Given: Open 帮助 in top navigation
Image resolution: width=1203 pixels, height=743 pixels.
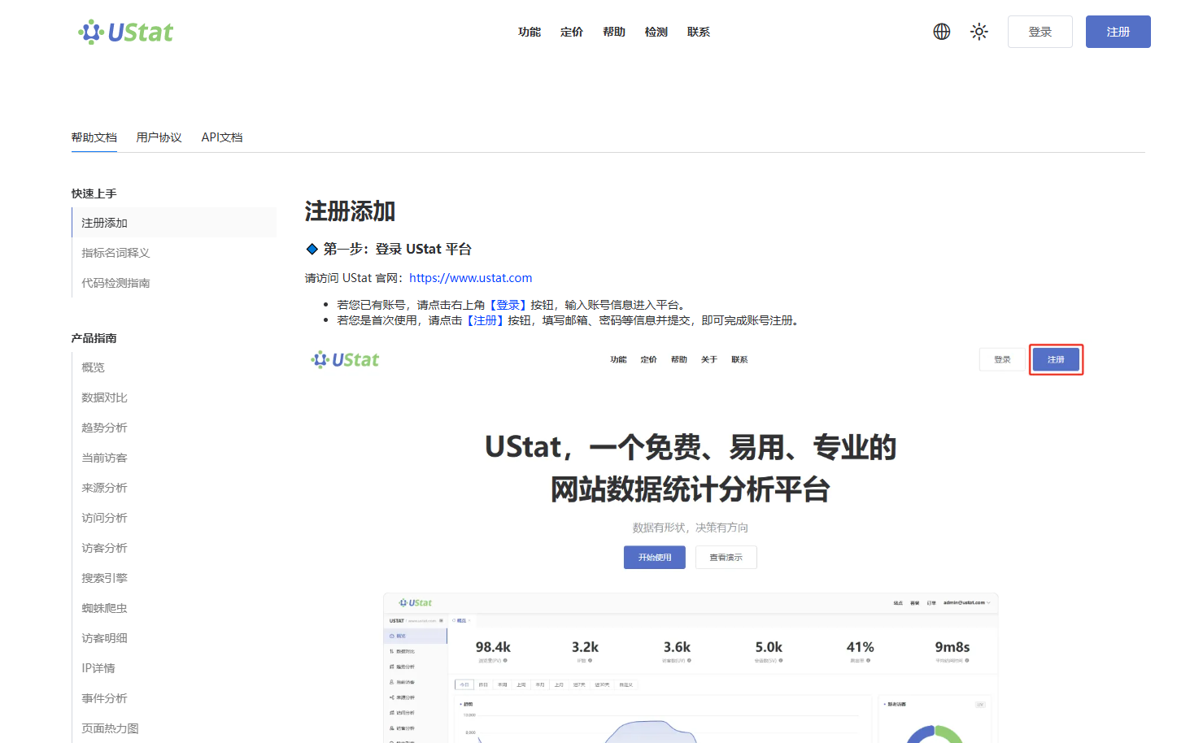Looking at the screenshot, I should coord(614,32).
